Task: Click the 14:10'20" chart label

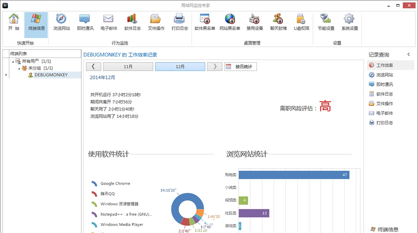Action: pos(168,190)
